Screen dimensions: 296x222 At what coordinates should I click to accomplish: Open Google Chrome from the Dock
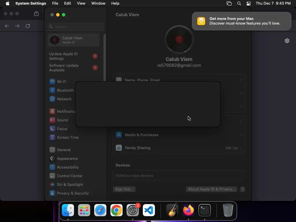pos(116,210)
